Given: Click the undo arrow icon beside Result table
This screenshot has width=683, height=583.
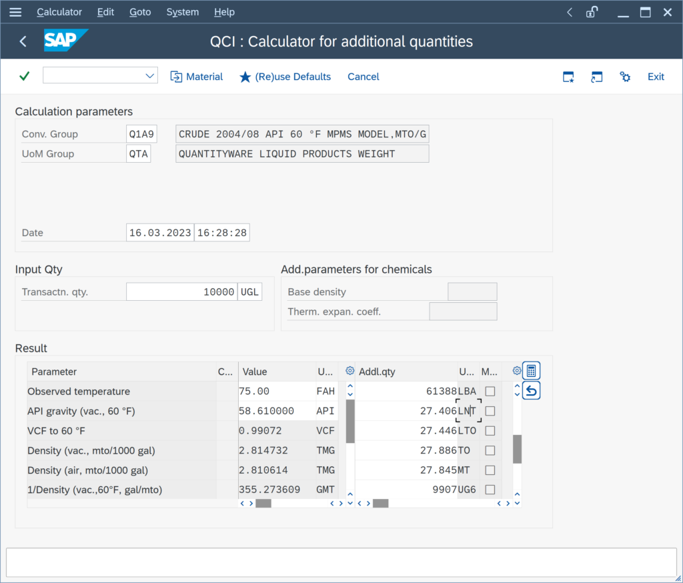Looking at the screenshot, I should tap(531, 390).
